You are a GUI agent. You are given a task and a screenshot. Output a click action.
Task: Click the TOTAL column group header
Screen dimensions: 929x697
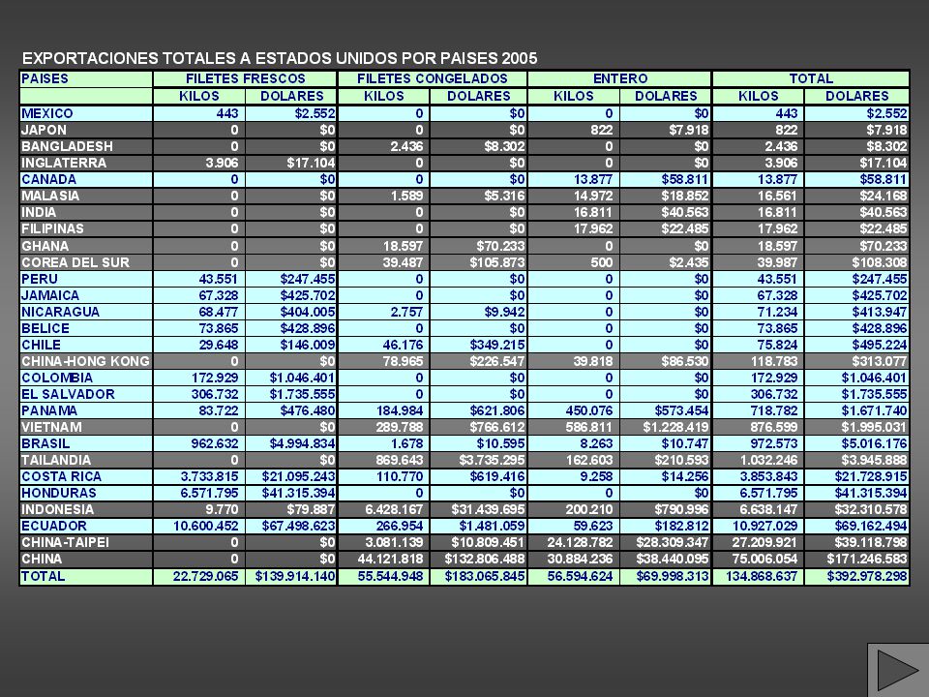(811, 78)
